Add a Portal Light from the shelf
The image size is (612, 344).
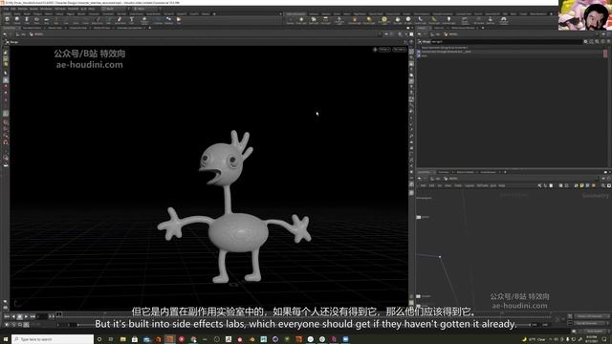[x=433, y=20]
